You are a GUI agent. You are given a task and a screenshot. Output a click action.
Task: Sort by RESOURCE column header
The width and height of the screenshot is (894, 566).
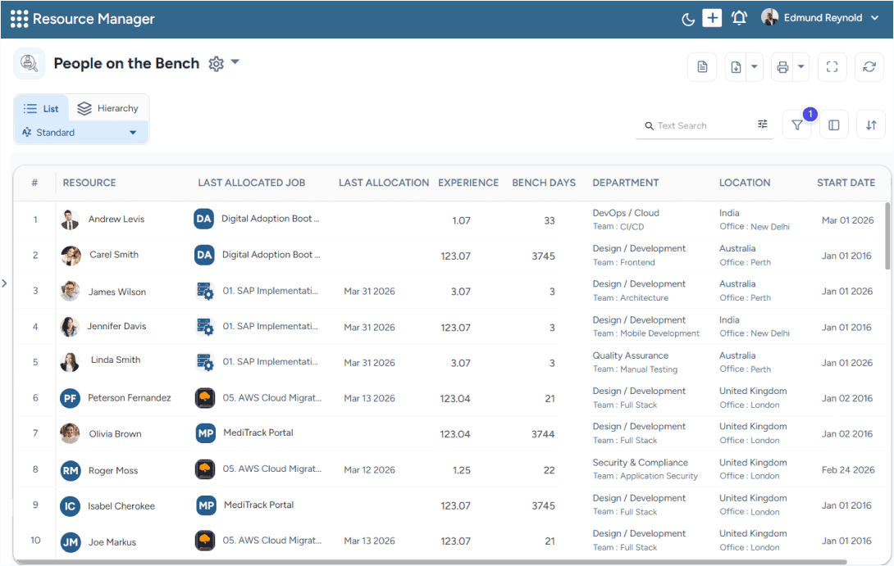(89, 183)
